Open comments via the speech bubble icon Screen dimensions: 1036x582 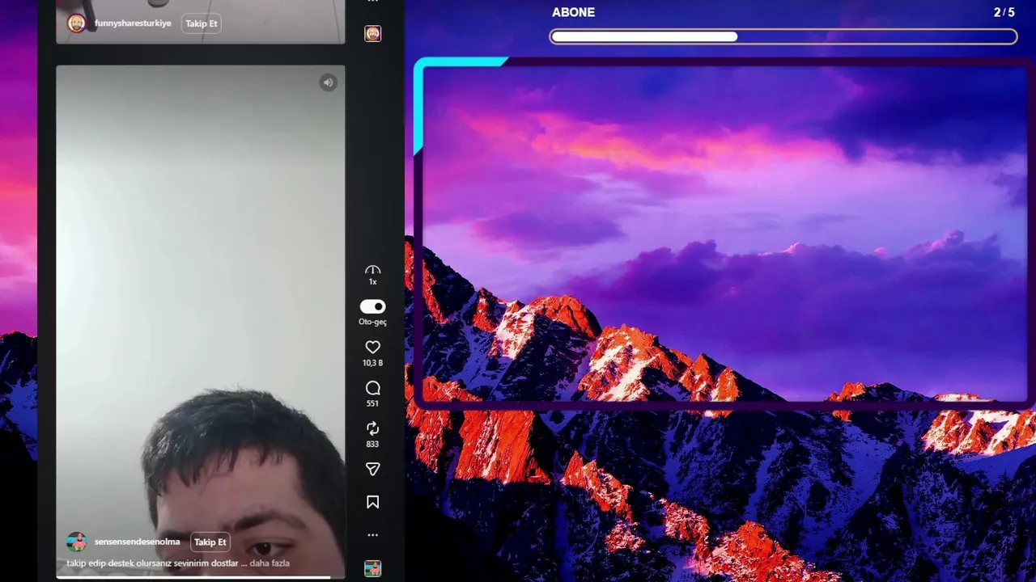point(372,388)
